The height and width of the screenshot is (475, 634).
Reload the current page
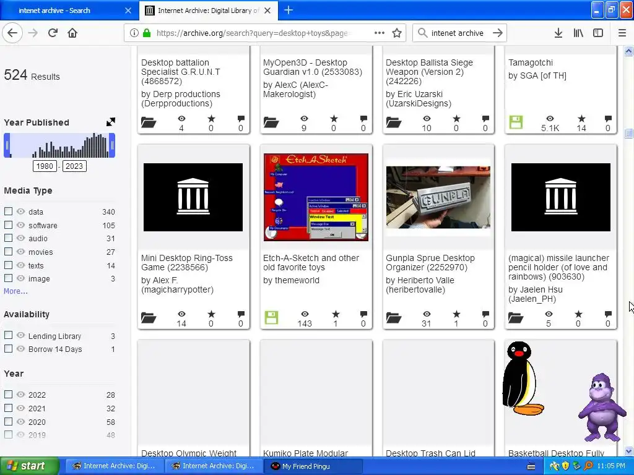53,33
